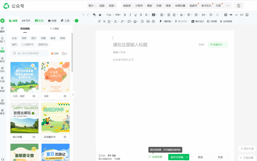Open AI排版 layout tool
This screenshot has height=161, width=257.
tap(212, 21)
